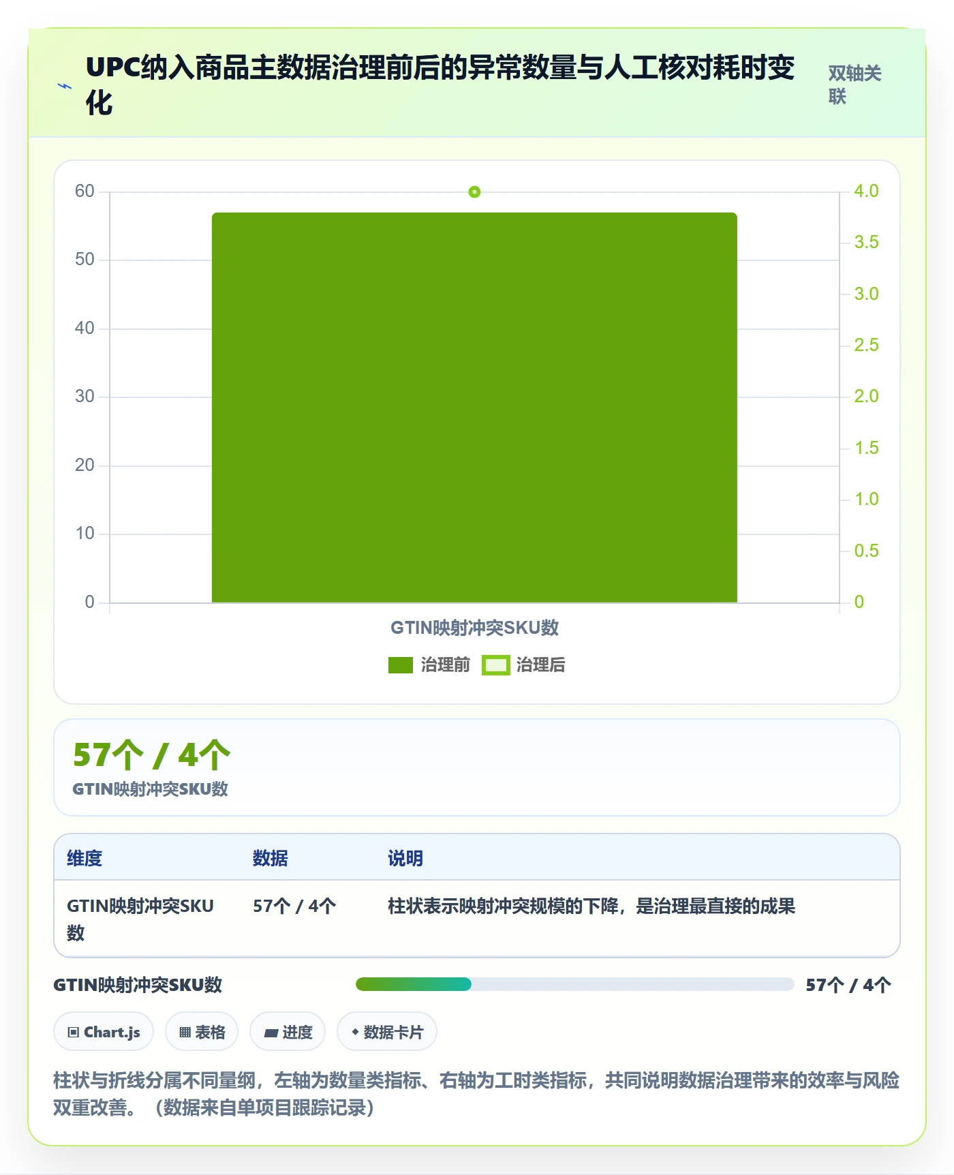Toggle the 治理前 legend swatch
Image resolution: width=954 pixels, height=1175 pixels.
[401, 665]
